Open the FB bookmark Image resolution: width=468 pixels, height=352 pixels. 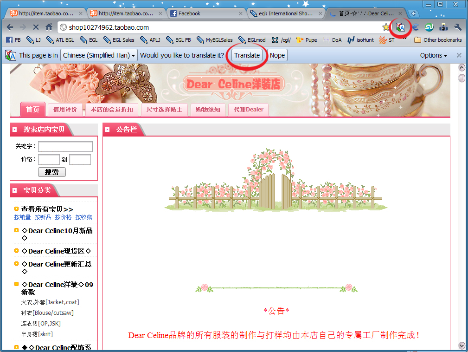14,40
